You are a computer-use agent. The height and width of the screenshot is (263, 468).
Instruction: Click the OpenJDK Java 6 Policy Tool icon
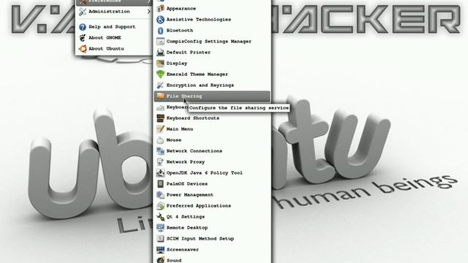pyautogui.click(x=160, y=173)
